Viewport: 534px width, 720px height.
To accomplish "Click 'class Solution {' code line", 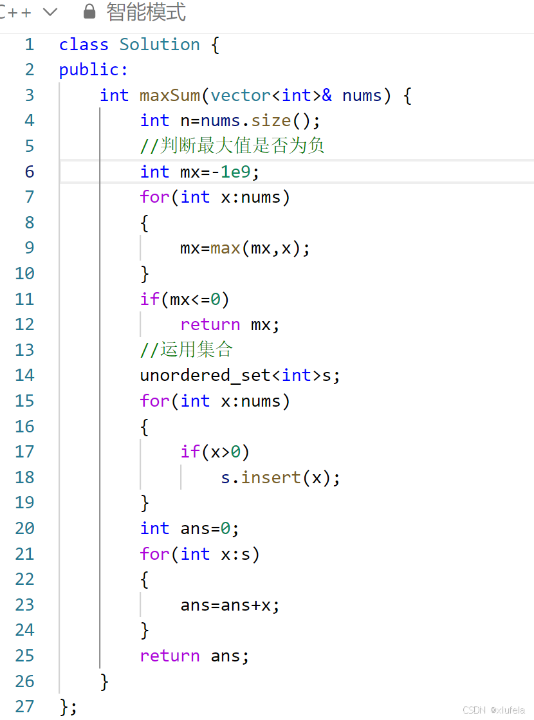I will pos(140,44).
